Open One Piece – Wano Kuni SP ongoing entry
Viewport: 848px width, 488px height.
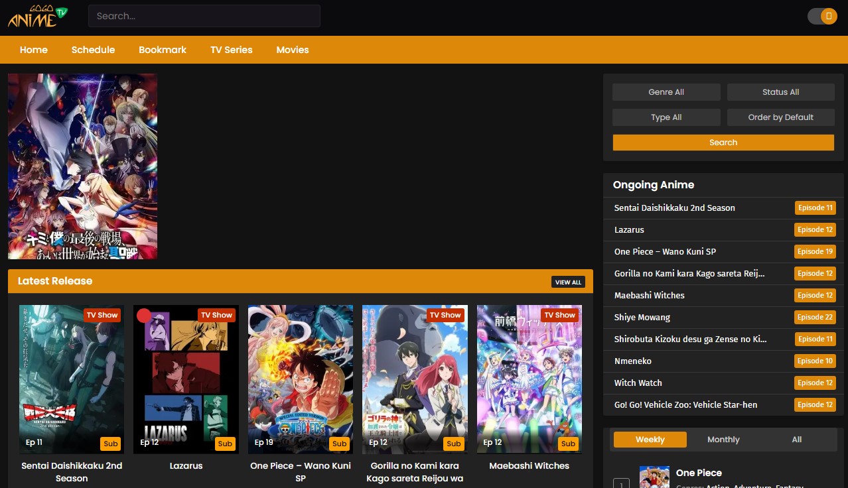click(x=665, y=251)
